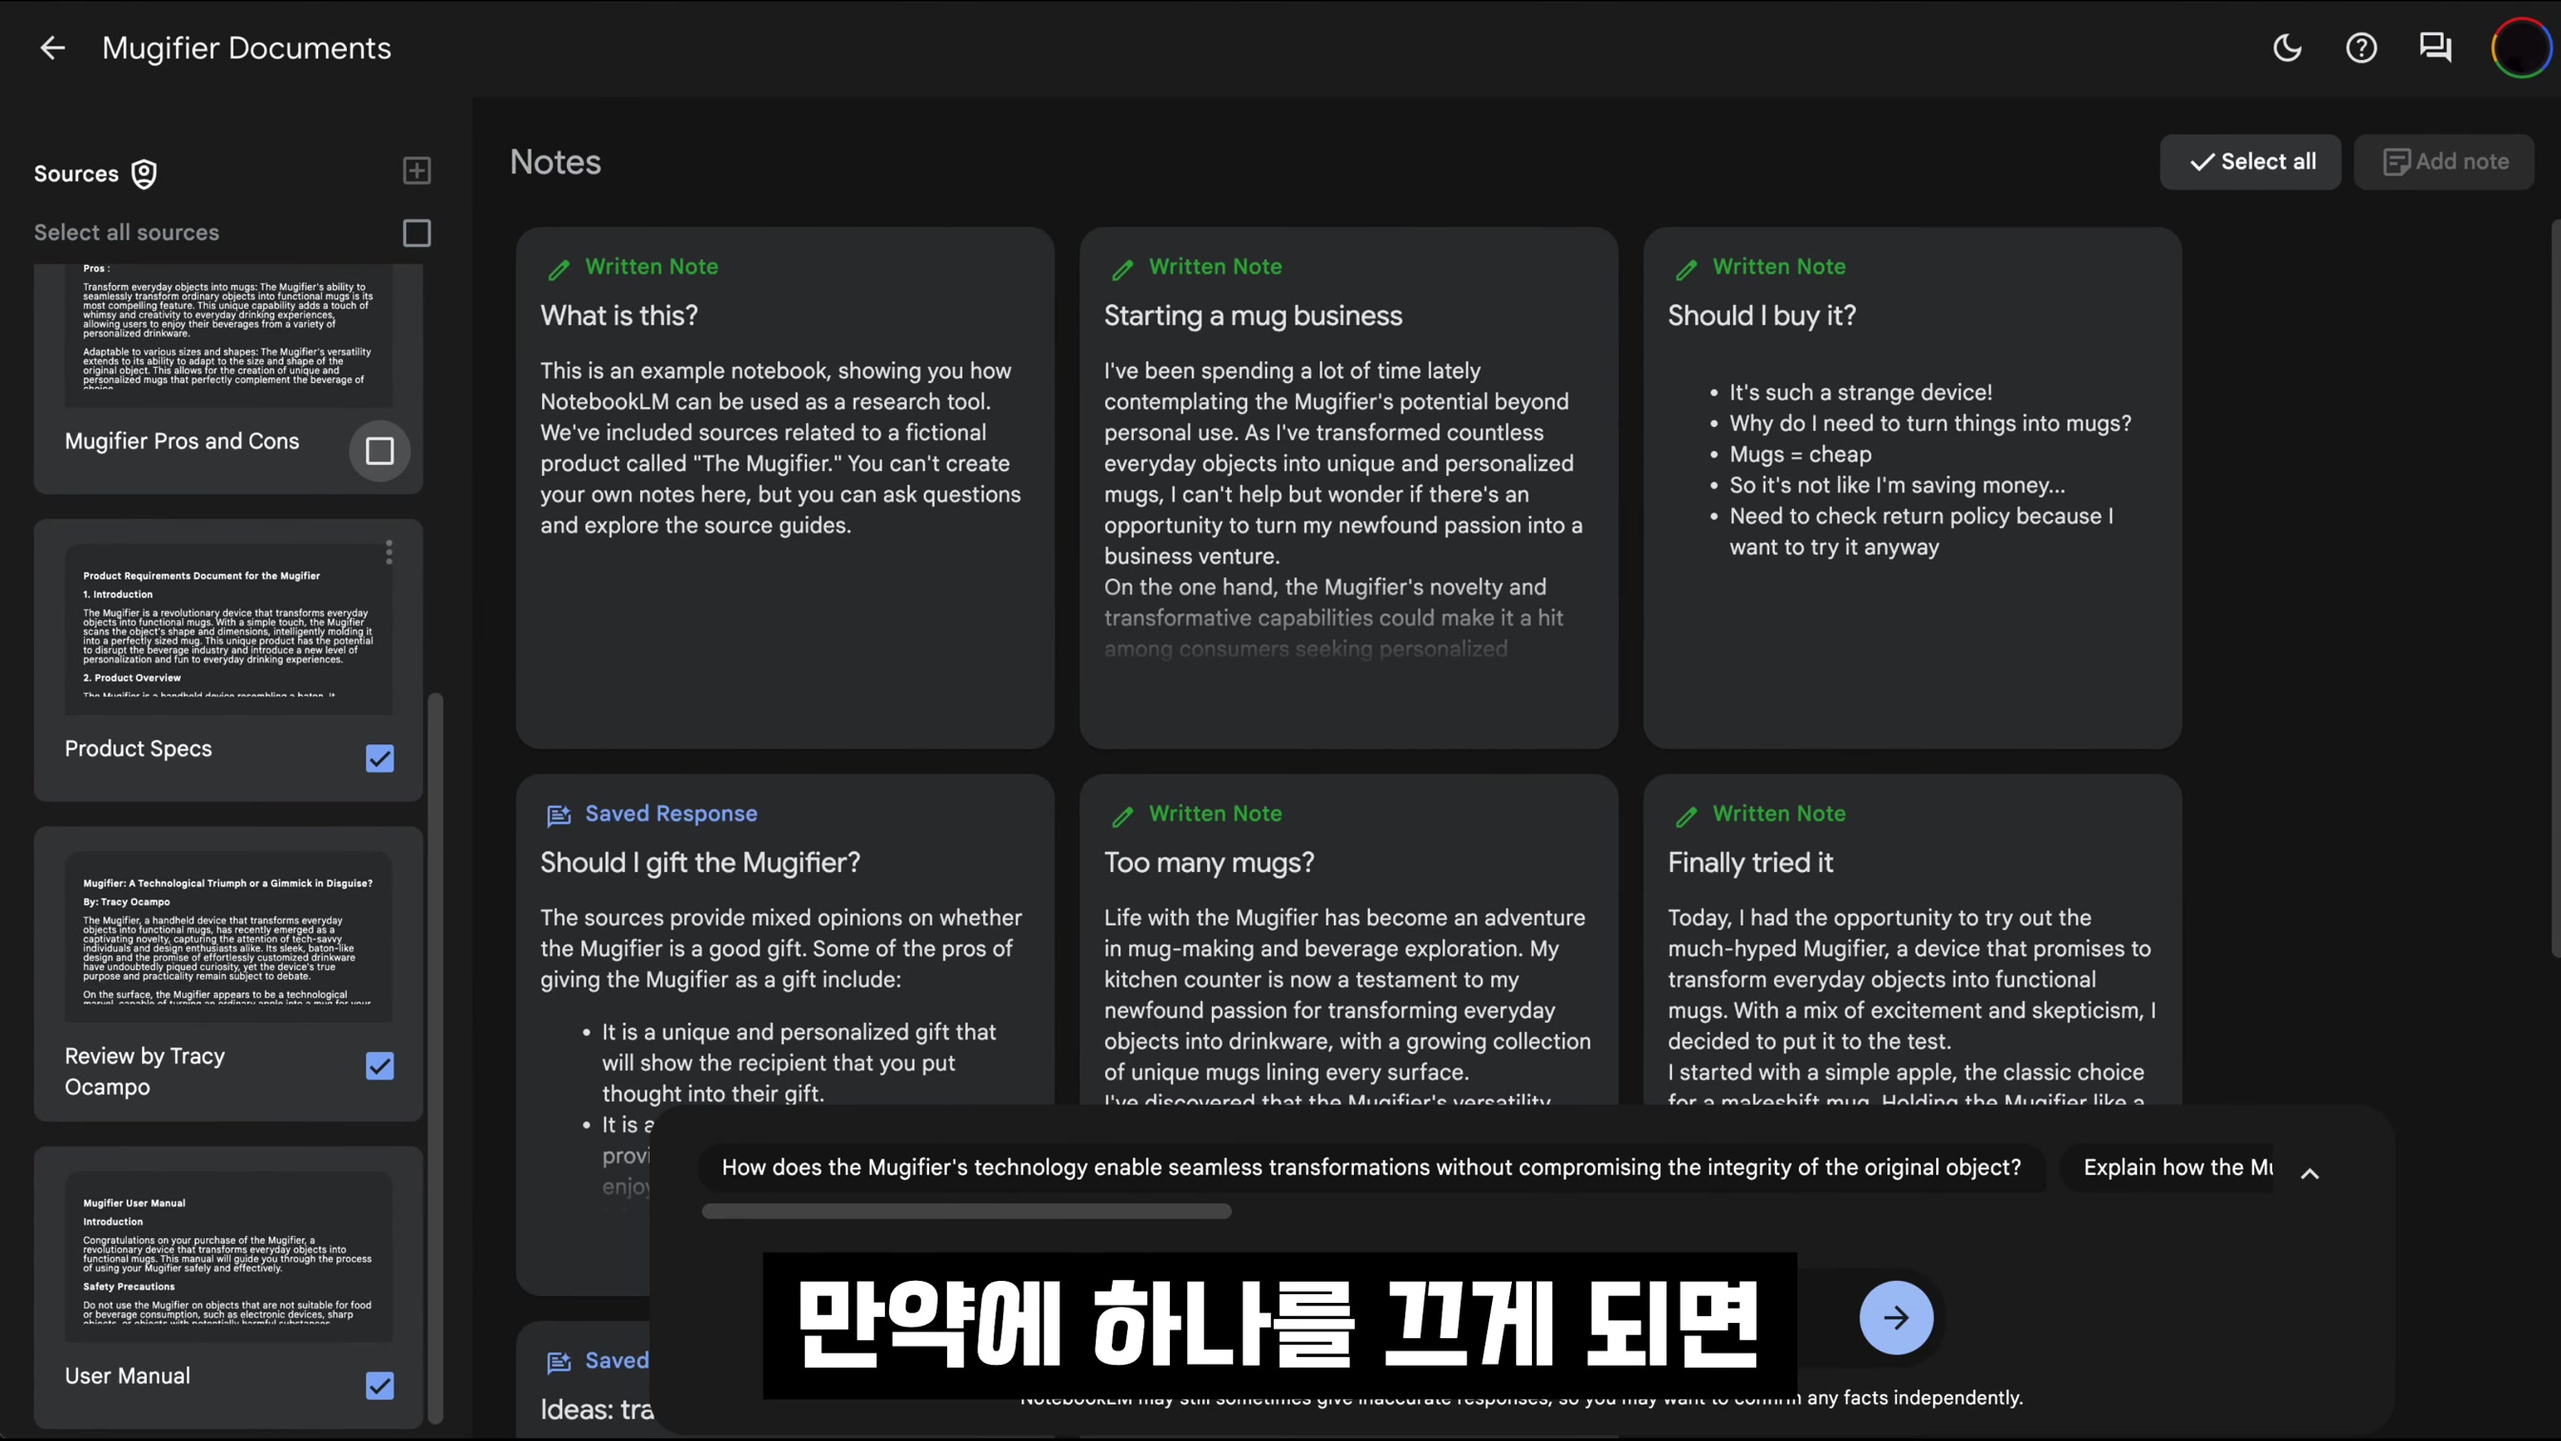Click the pencil icon on Finally tried it note
Screen dimensions: 2561x1441
tap(1686, 816)
